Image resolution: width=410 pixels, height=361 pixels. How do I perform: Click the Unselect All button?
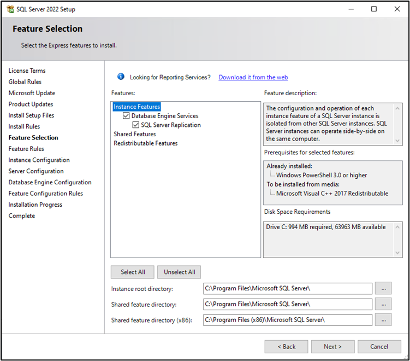pos(180,272)
